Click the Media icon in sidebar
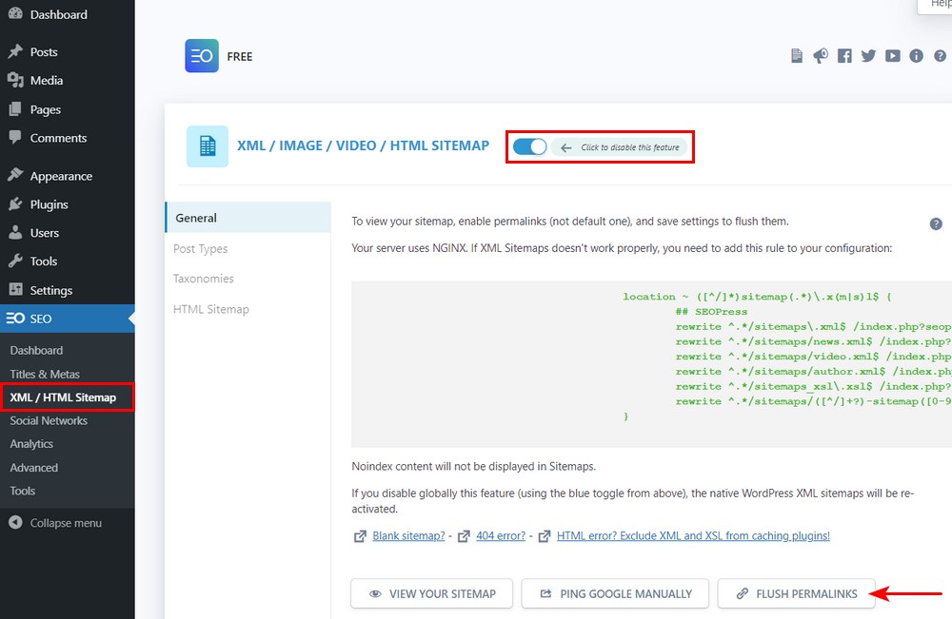Image resolution: width=952 pixels, height=619 pixels. (x=15, y=80)
